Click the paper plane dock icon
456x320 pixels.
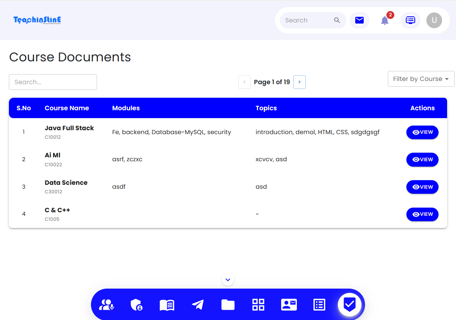point(197,305)
